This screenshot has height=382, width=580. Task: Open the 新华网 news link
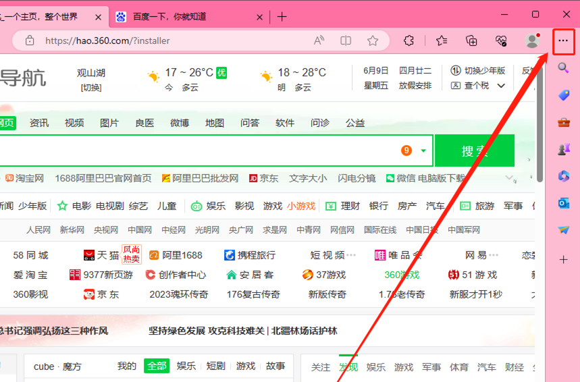click(x=72, y=230)
